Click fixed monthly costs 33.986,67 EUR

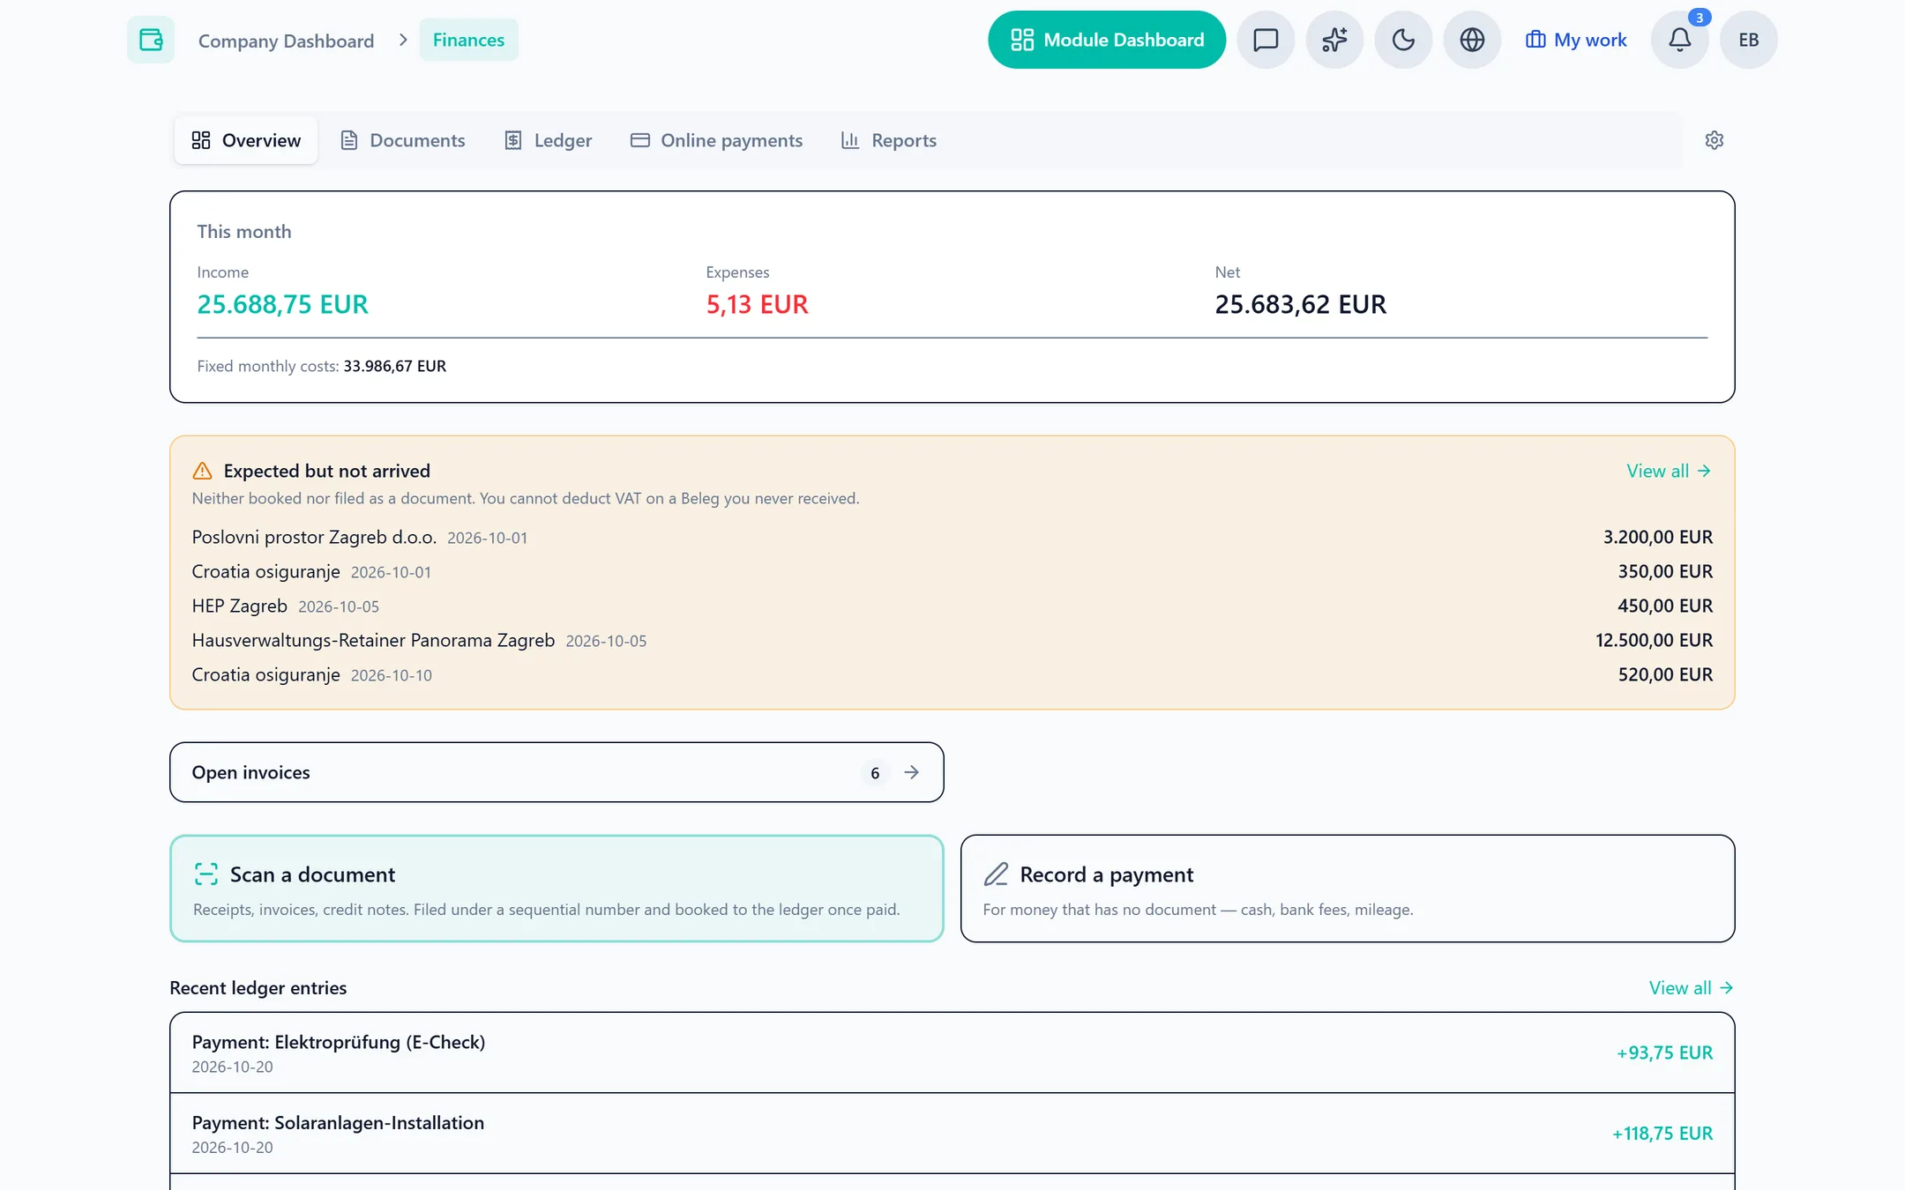click(394, 366)
